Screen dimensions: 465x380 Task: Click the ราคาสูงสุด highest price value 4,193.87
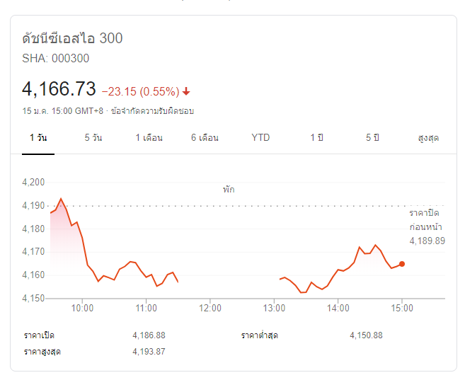click(149, 352)
